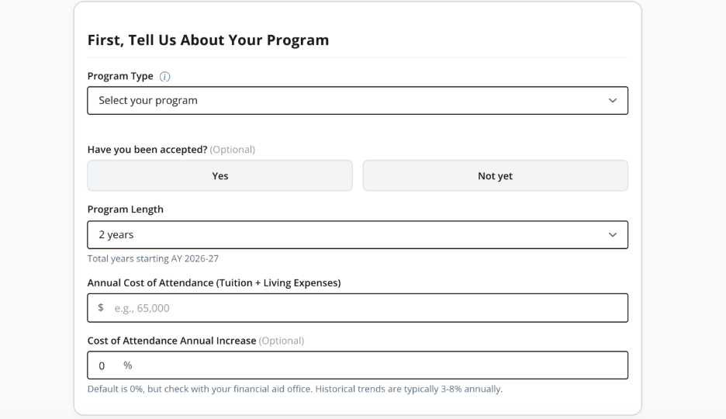The width and height of the screenshot is (726, 419).
Task: Open the "Select your program" dropdown
Action: coord(357,101)
